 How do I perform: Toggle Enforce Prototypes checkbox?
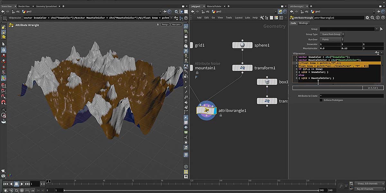click(x=321, y=100)
